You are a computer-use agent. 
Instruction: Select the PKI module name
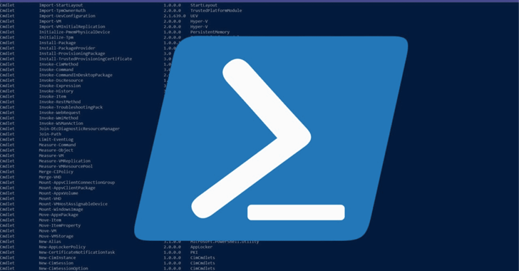click(x=194, y=252)
